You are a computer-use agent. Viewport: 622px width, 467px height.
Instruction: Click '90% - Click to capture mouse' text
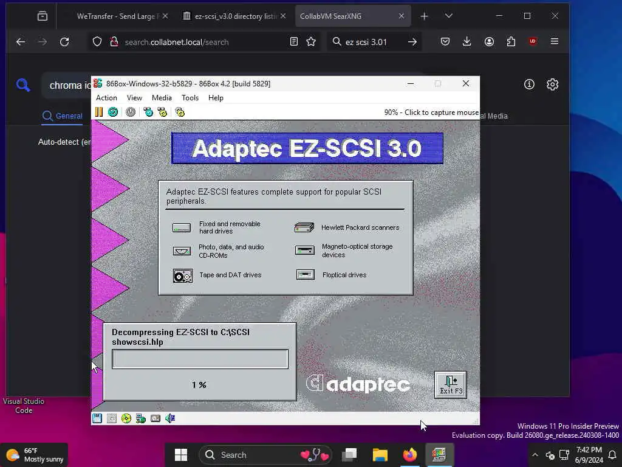pos(431,112)
